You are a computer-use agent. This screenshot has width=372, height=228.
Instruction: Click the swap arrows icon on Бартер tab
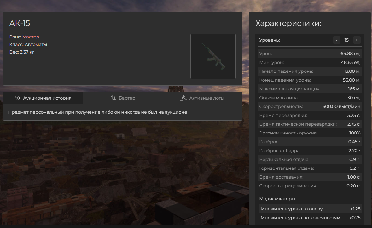pos(113,98)
